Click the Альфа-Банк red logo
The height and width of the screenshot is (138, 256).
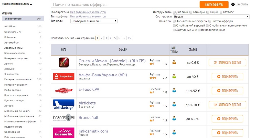click(64, 76)
